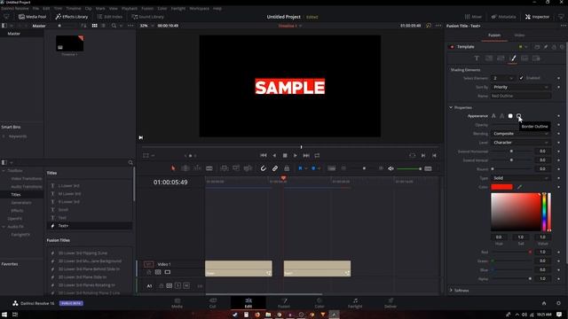Screen dimensions: 568x319
Task: Open Level Character dropdown
Action: (x=521, y=143)
